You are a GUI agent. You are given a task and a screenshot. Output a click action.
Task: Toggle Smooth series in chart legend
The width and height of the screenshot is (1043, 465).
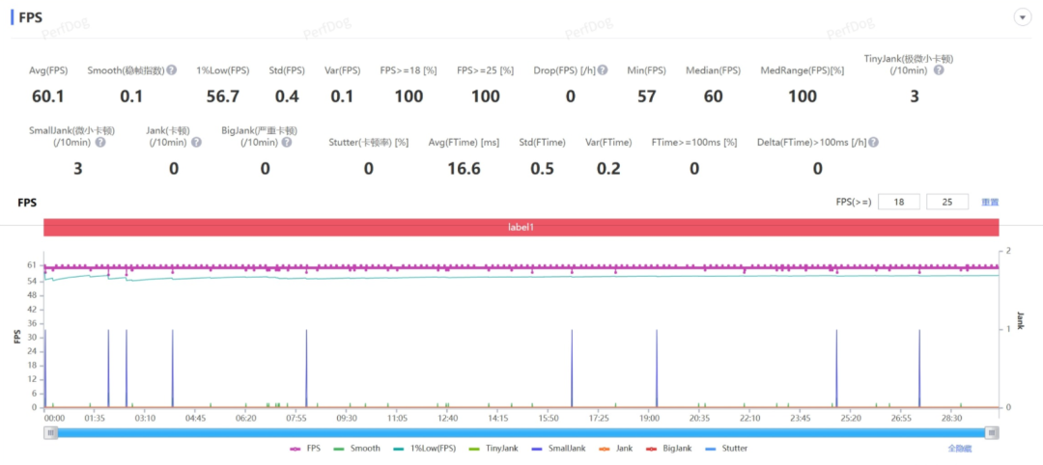coord(357,449)
